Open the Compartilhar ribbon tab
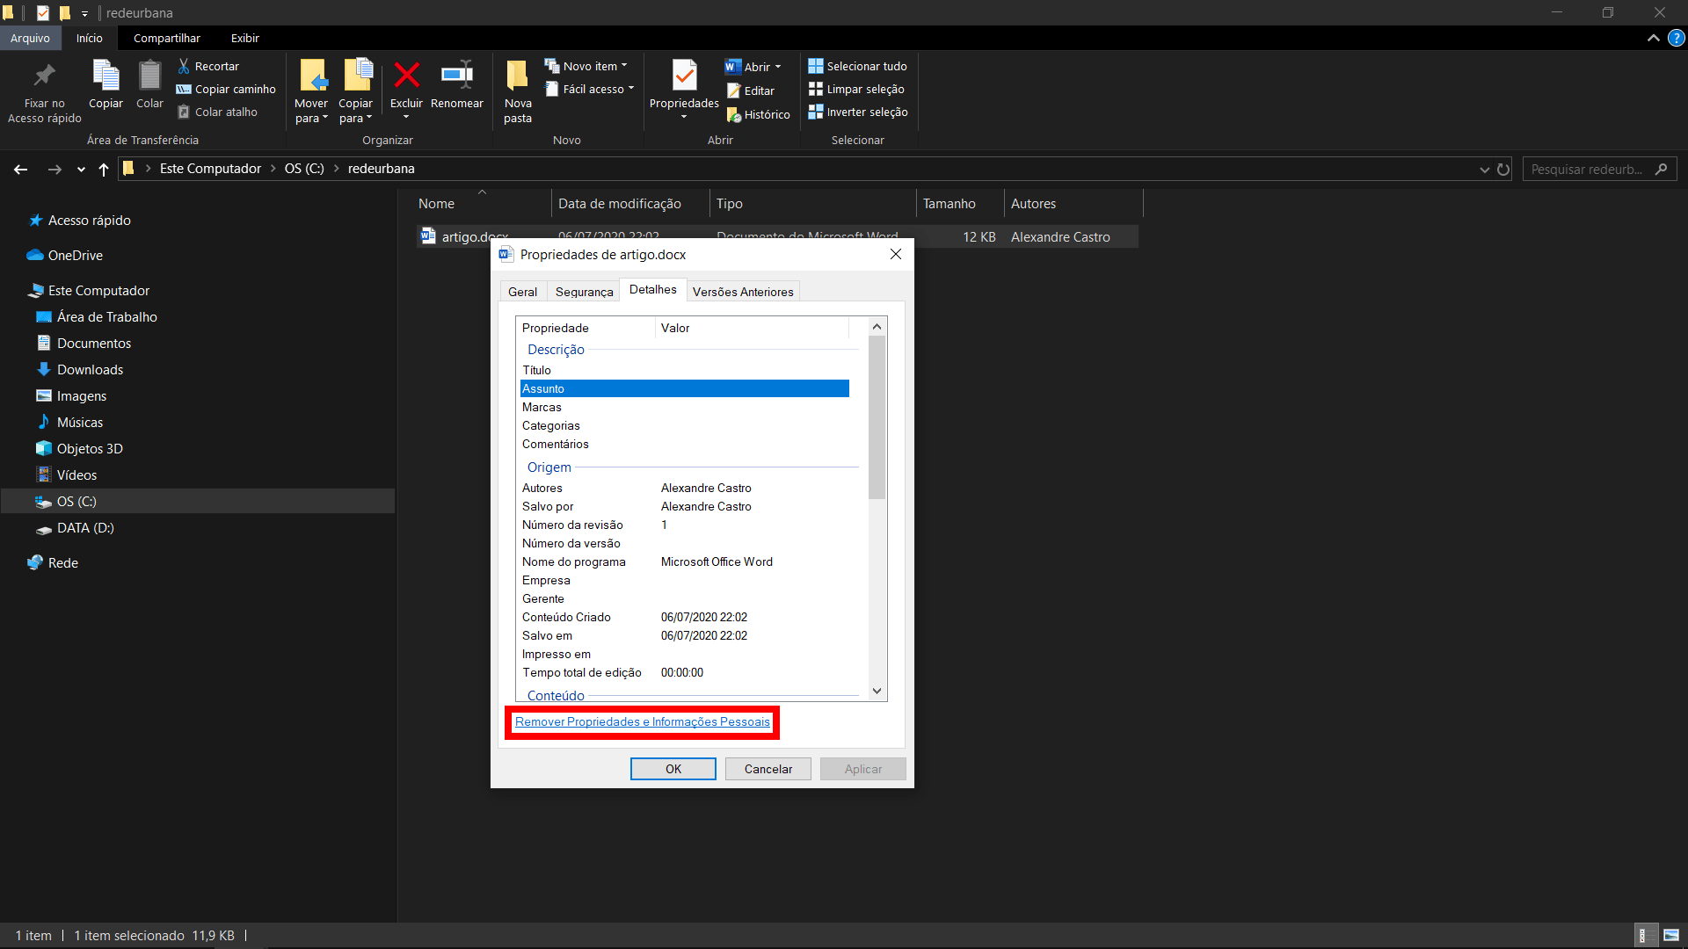The height and width of the screenshot is (949, 1688). click(167, 38)
